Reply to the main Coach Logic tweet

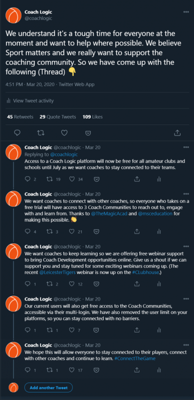point(17,133)
